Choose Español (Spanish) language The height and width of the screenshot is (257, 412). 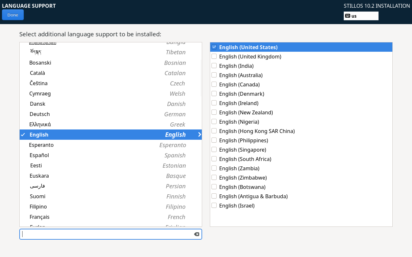click(x=111, y=155)
